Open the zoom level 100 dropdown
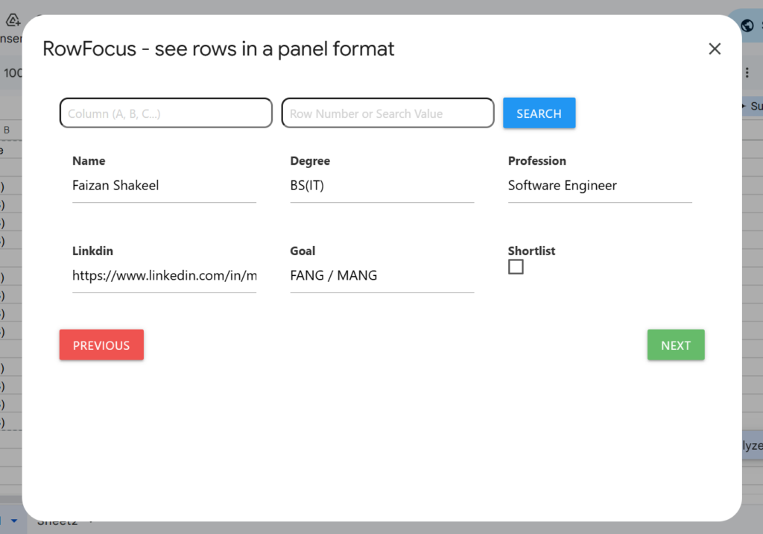Image resolution: width=763 pixels, height=534 pixels. (10, 73)
